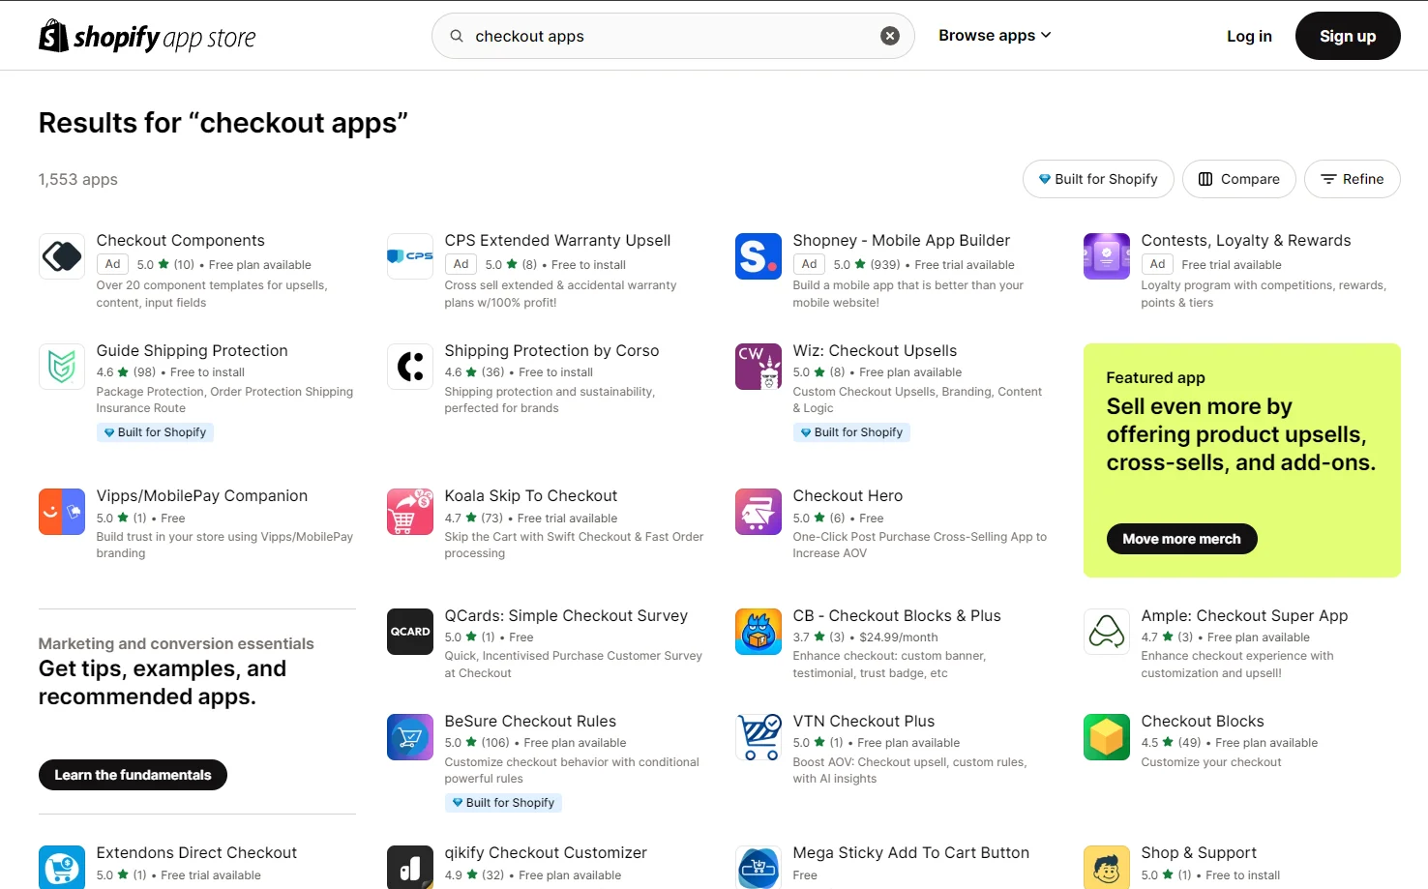1428x889 pixels.
Task: Toggle the Built for Shopify filter
Action: click(1098, 179)
